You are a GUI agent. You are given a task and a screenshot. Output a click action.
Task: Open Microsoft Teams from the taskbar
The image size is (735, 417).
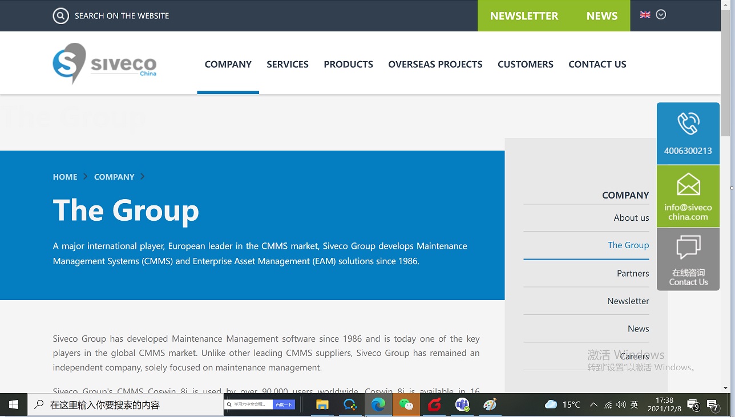462,405
